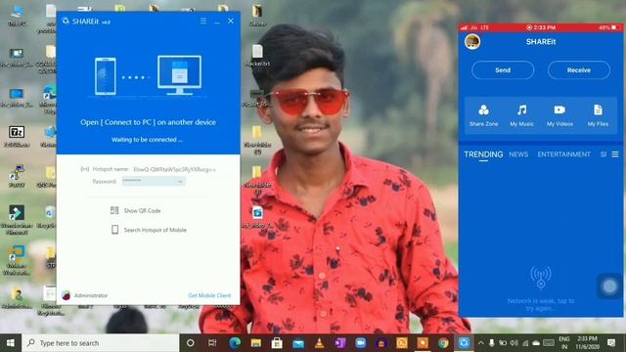Open Task View from the taskbar
The height and width of the screenshot is (352, 626).
(212, 343)
